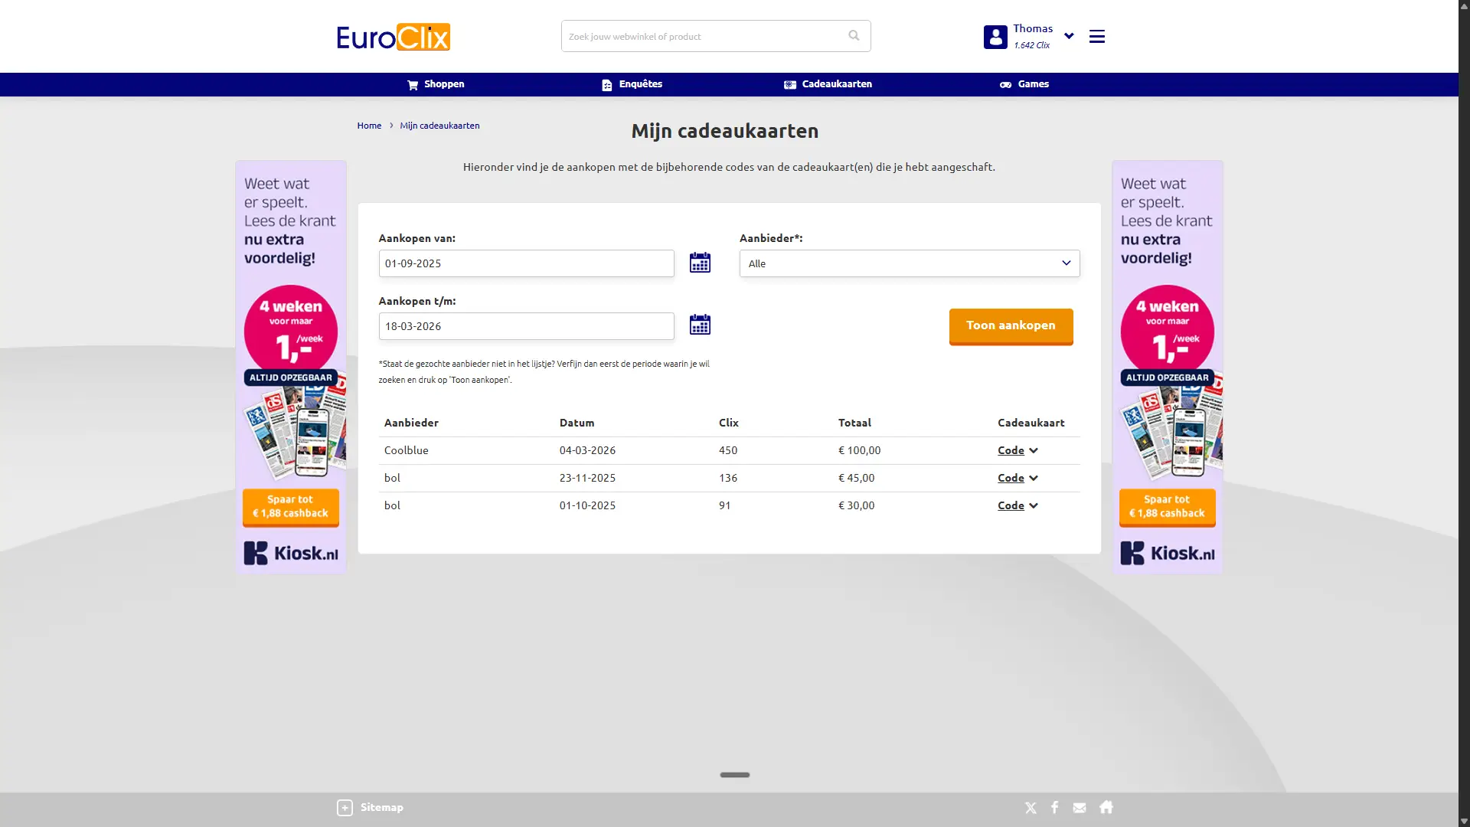
Task: Open the Thomas profile avatar icon
Action: [x=995, y=36]
